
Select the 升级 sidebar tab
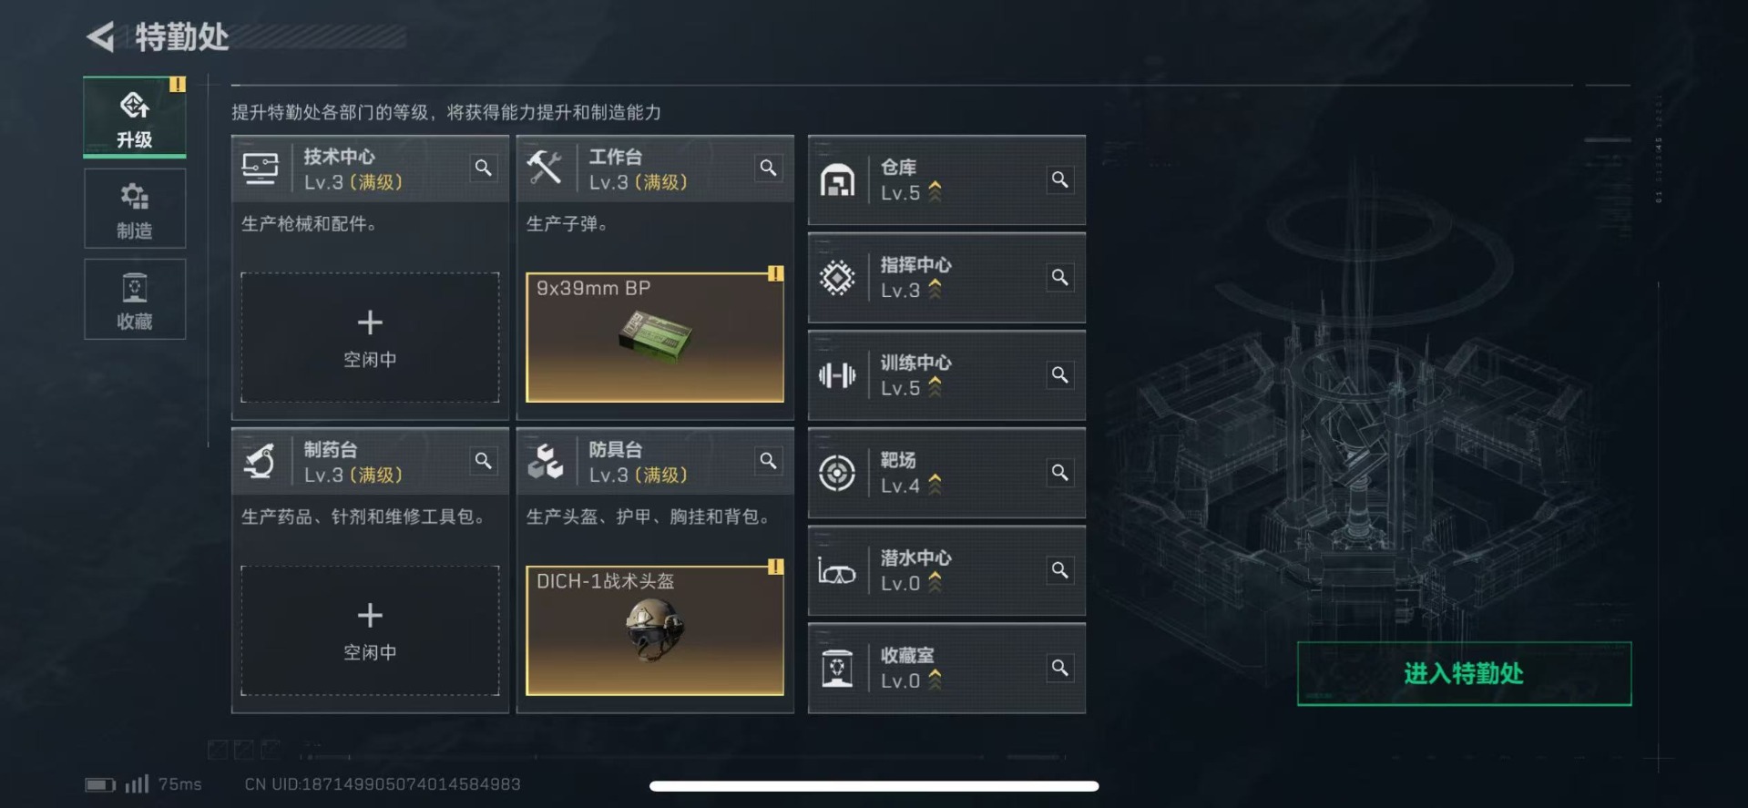(135, 118)
